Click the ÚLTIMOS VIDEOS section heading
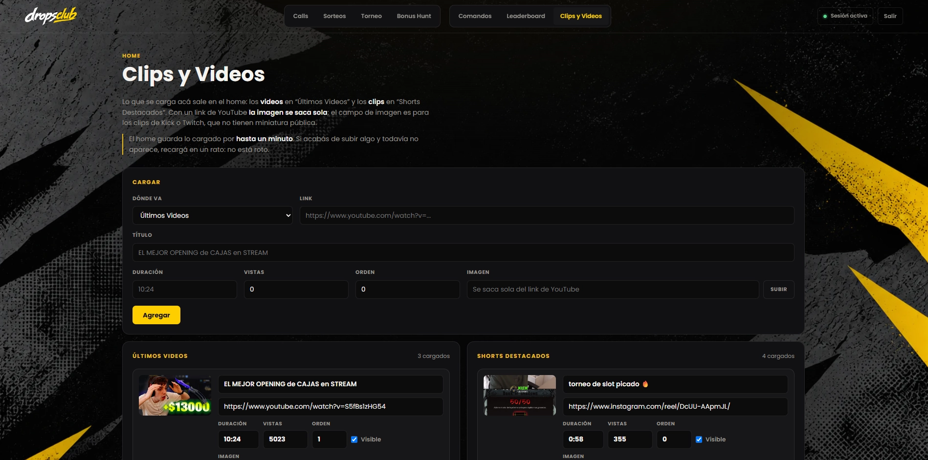This screenshot has height=460, width=928. coord(160,356)
